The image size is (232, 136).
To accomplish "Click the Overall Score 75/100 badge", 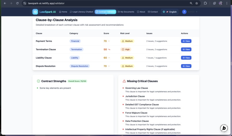I will pos(77,81).
